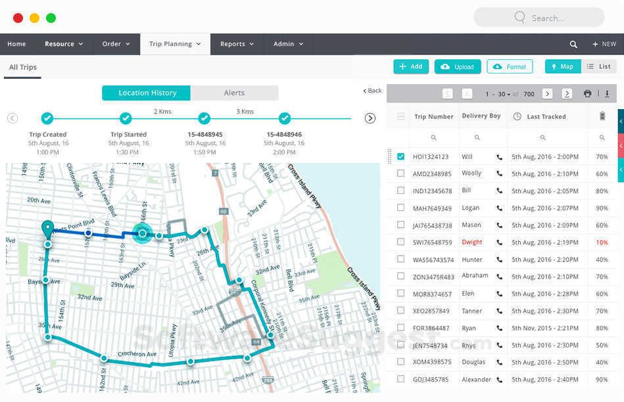
Task: Open the Trip Planning dropdown
Action: click(x=175, y=44)
